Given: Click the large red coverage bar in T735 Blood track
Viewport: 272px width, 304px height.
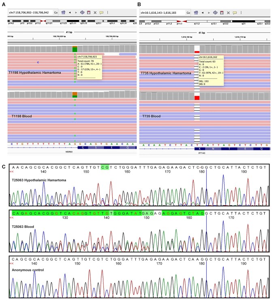Looking at the screenshot, I should (x=197, y=98).
